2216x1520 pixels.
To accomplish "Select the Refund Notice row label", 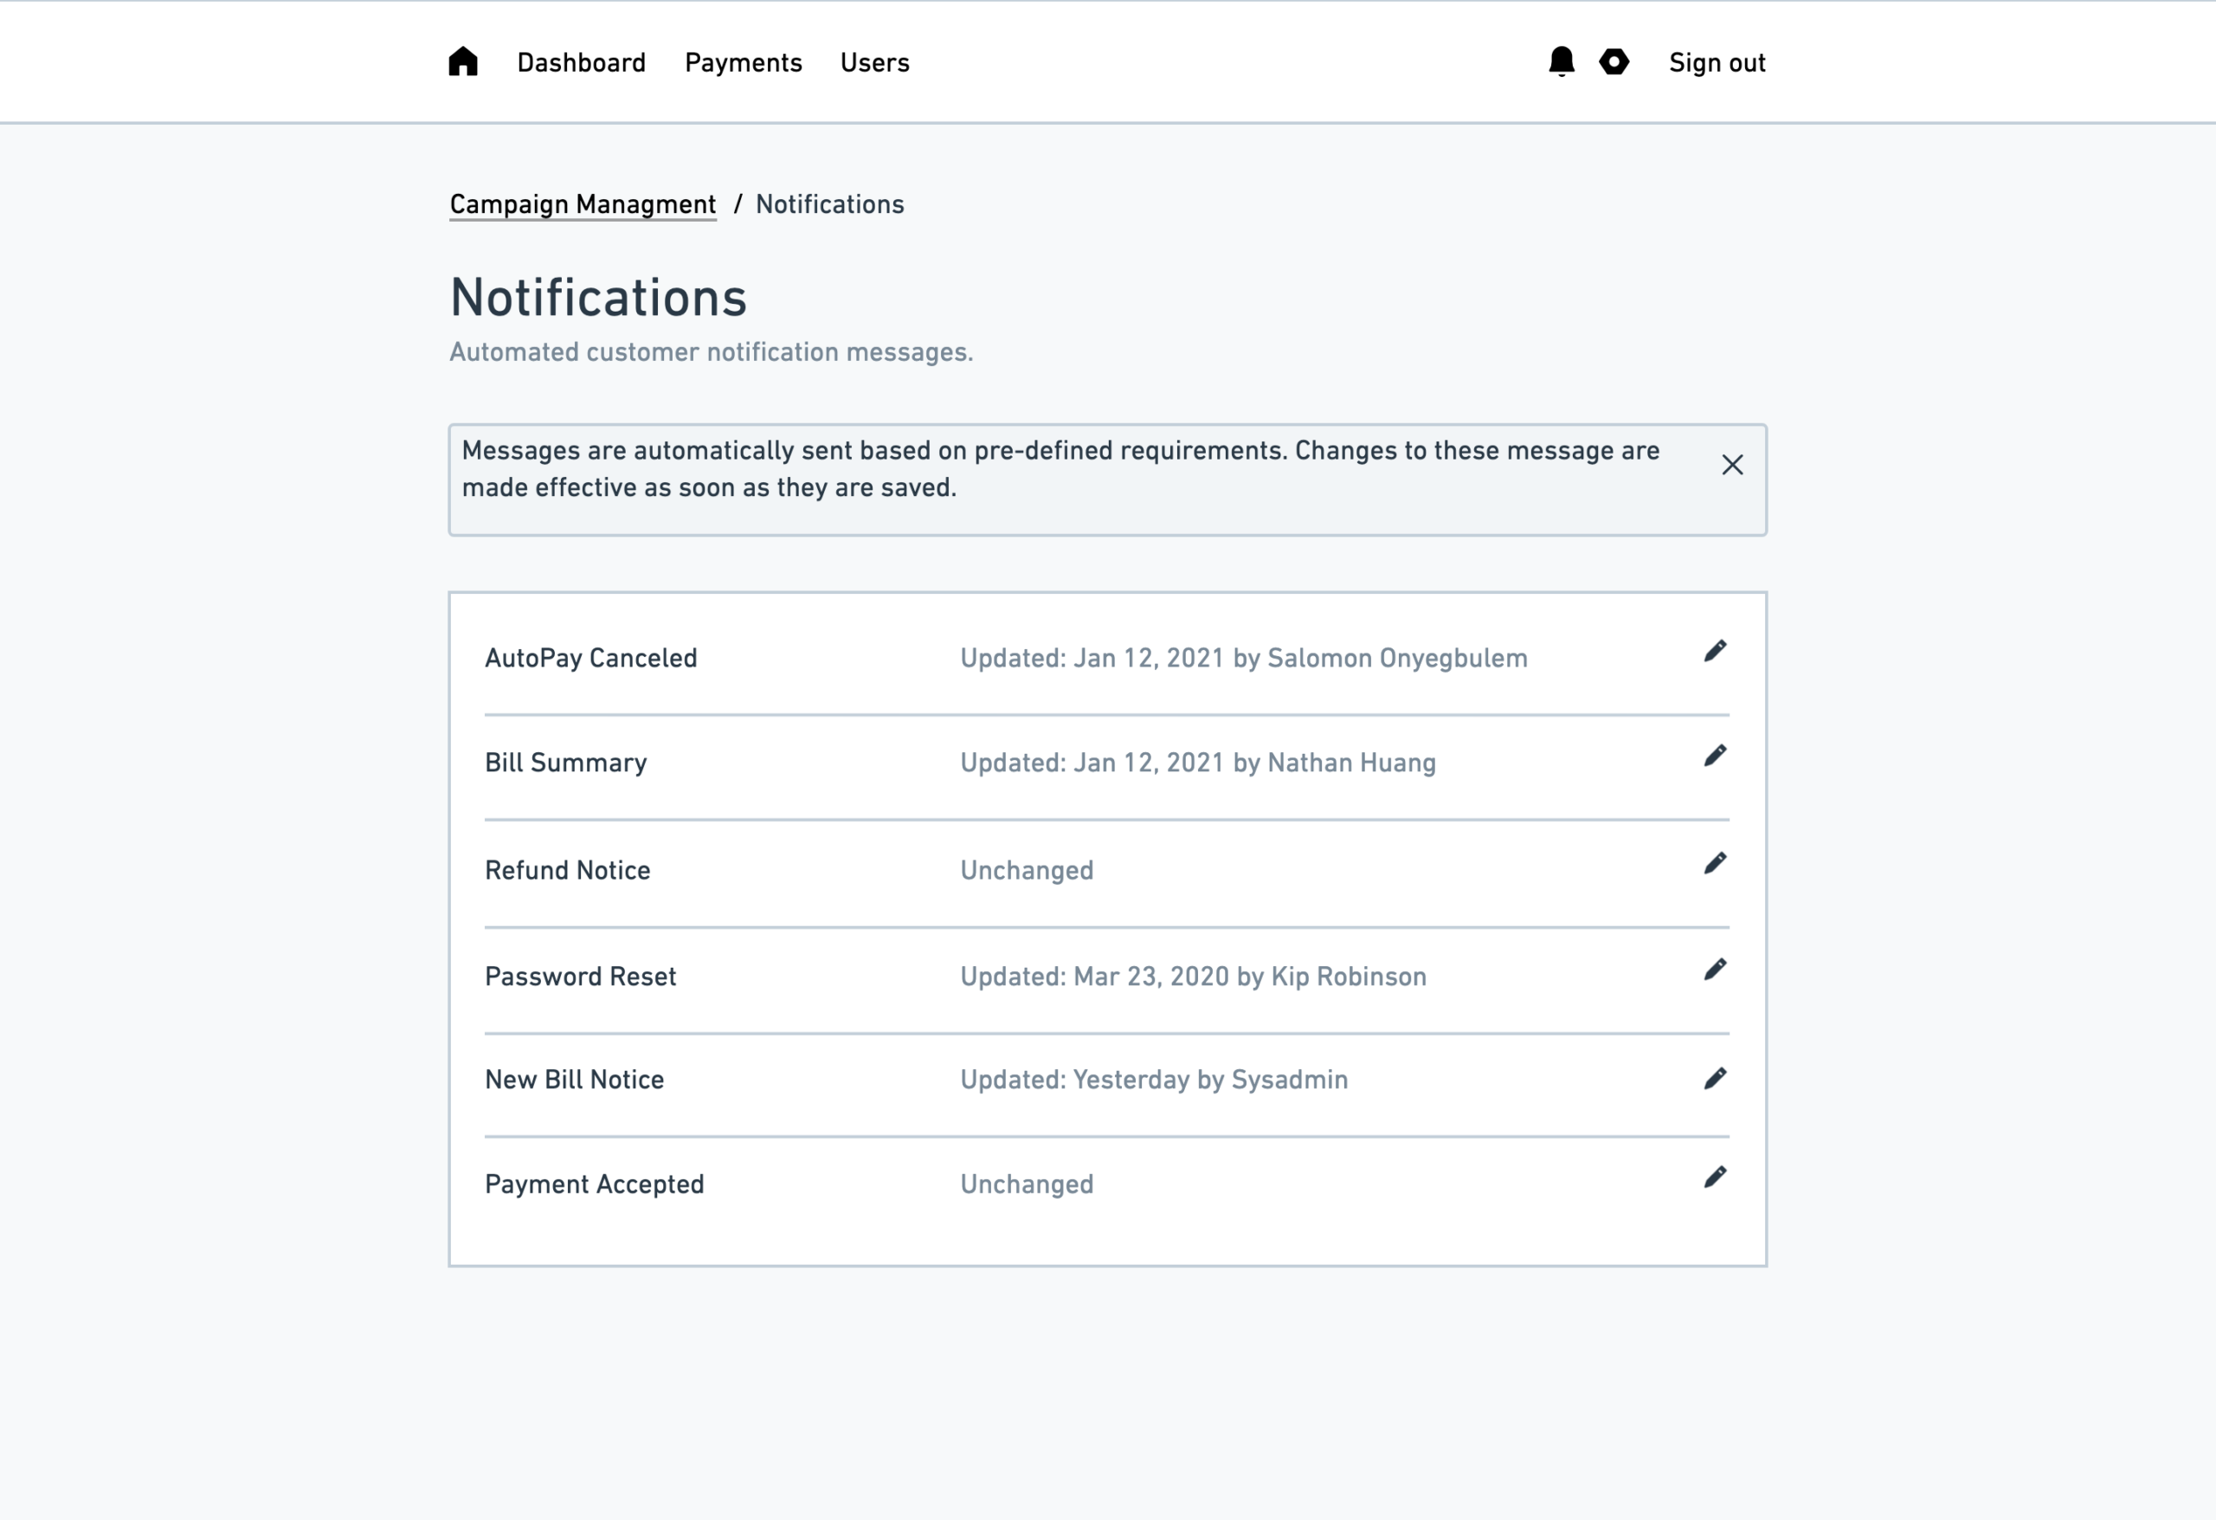I will pyautogui.click(x=567, y=871).
